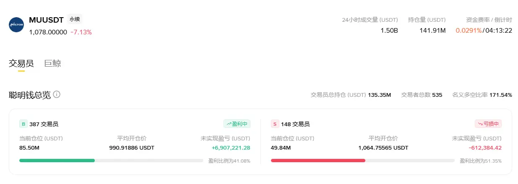Click the 持仓量 141.91M figure
The image size is (518, 184).
pyautogui.click(x=432, y=31)
